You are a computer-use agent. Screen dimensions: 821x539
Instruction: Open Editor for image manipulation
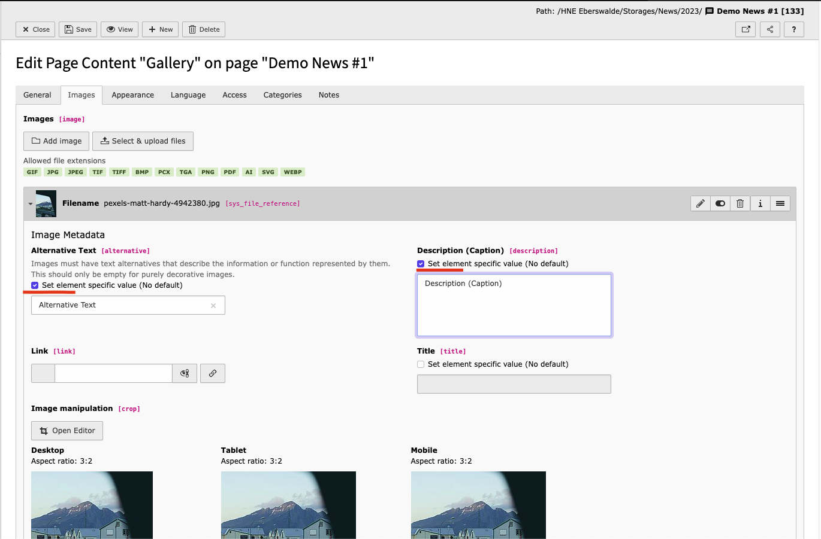[x=67, y=431]
